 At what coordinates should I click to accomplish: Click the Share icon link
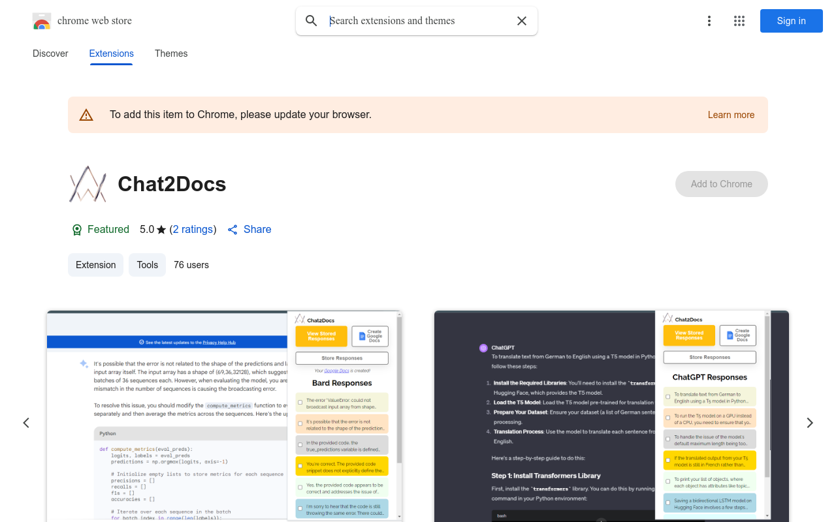pos(249,230)
